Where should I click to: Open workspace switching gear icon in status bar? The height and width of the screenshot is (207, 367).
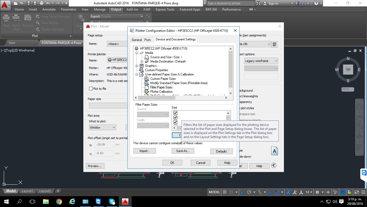[x=318, y=192]
